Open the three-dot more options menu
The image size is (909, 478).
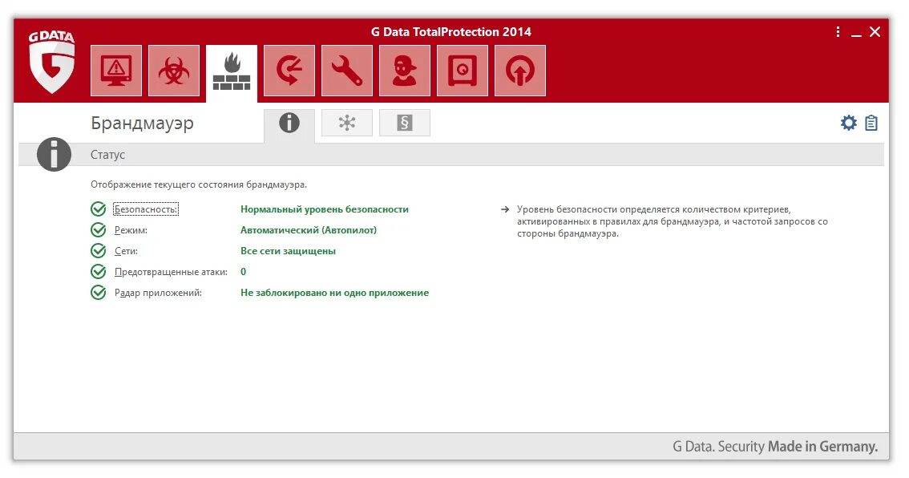[838, 32]
